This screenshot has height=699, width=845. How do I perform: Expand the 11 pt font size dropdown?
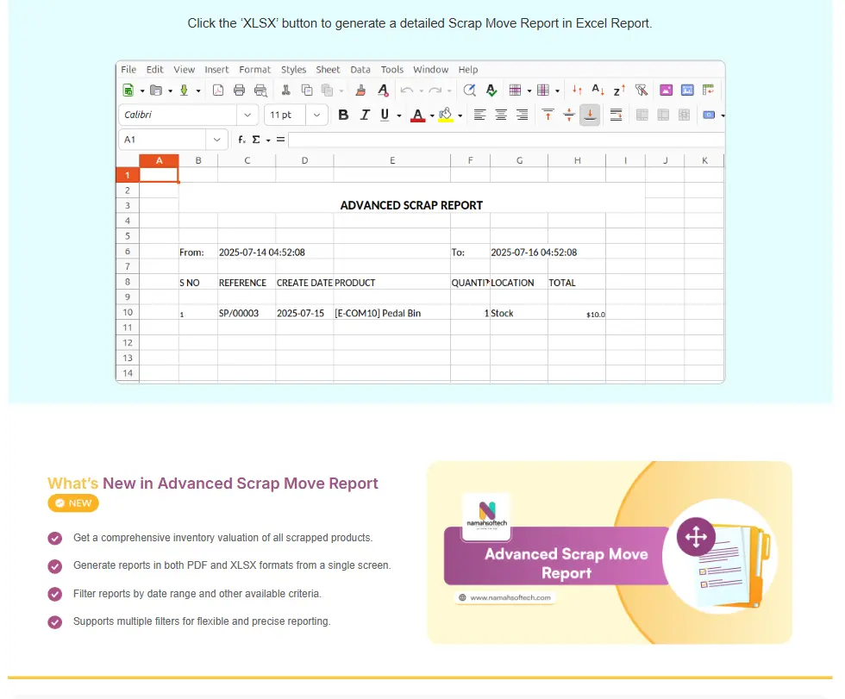tap(317, 115)
